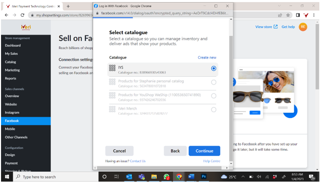Click the View store external link icon
The height and width of the screenshot is (191, 323).
[x=276, y=27]
